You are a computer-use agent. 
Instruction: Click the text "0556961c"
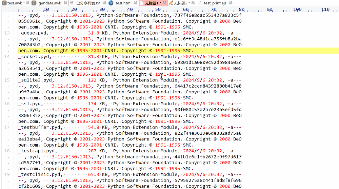(x=29, y=21)
